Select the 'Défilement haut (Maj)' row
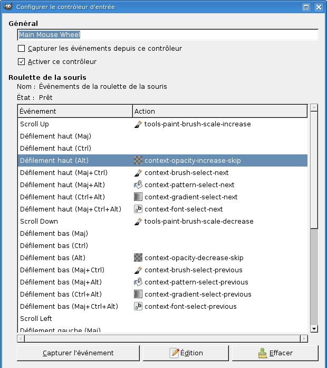 [74, 136]
